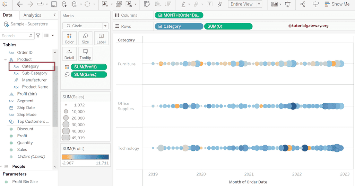
Task: Click the filter icon beside Search
Action: click(38, 36)
